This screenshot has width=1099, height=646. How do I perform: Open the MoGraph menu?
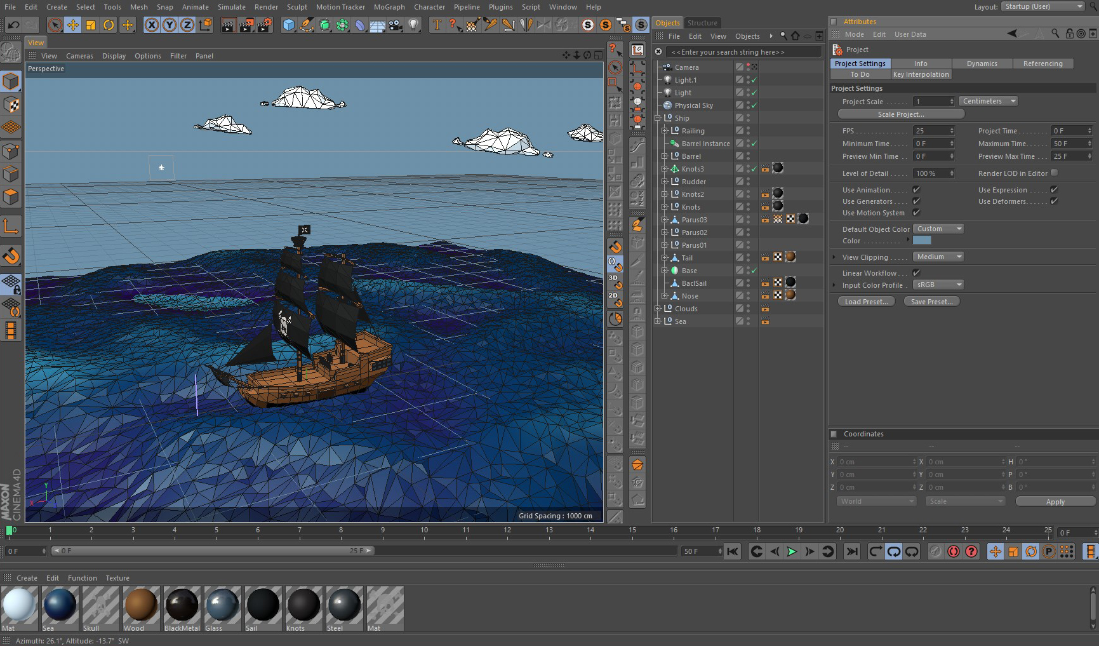(x=389, y=7)
